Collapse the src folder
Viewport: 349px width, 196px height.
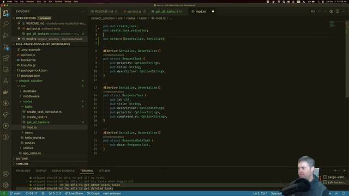[19, 86]
